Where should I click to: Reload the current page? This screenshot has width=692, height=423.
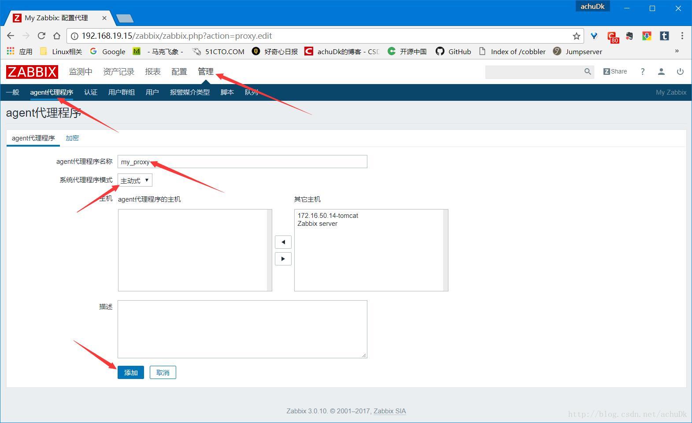(41, 36)
